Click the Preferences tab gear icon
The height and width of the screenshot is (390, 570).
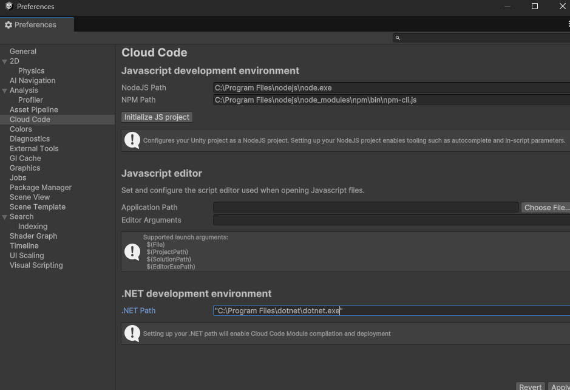pyautogui.click(x=8, y=25)
